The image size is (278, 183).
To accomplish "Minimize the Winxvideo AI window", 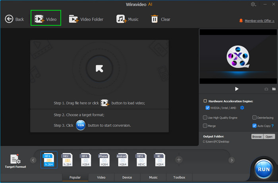I will [x=265, y=4].
